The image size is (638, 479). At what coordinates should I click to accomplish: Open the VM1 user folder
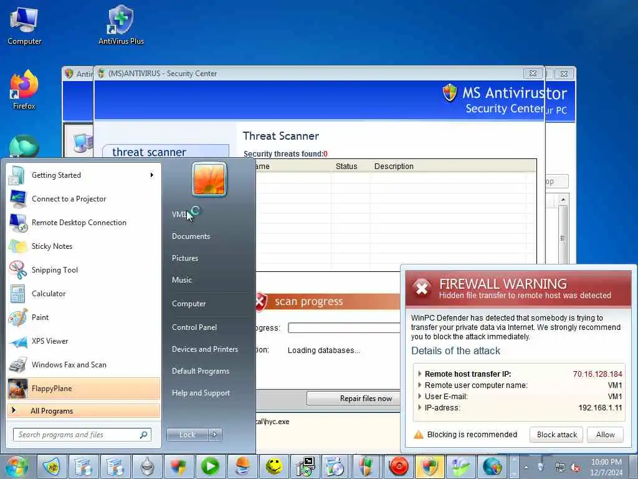179,215
